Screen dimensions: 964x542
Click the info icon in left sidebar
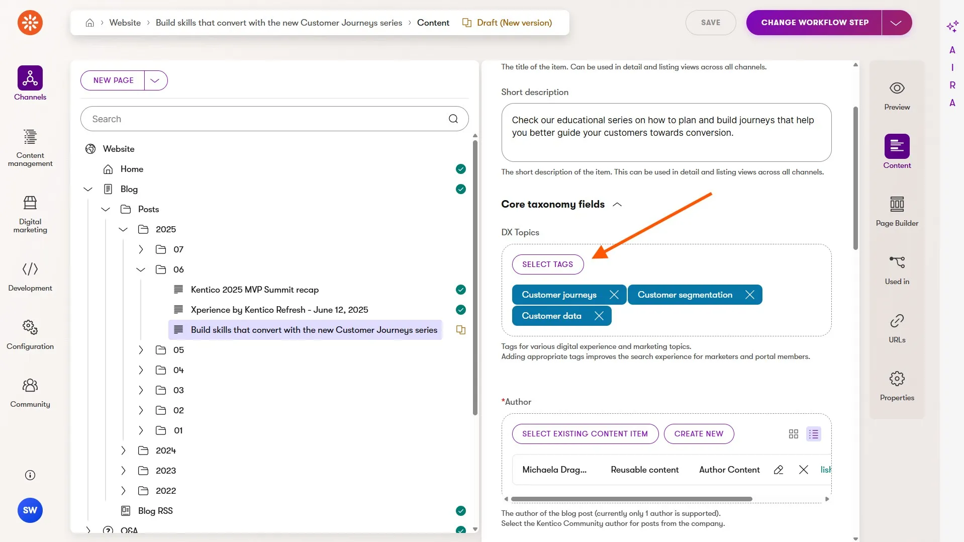[x=30, y=475]
